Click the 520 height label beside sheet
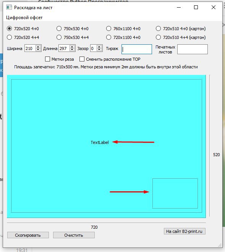The height and width of the screenshot is (252, 225). [x=217, y=155]
